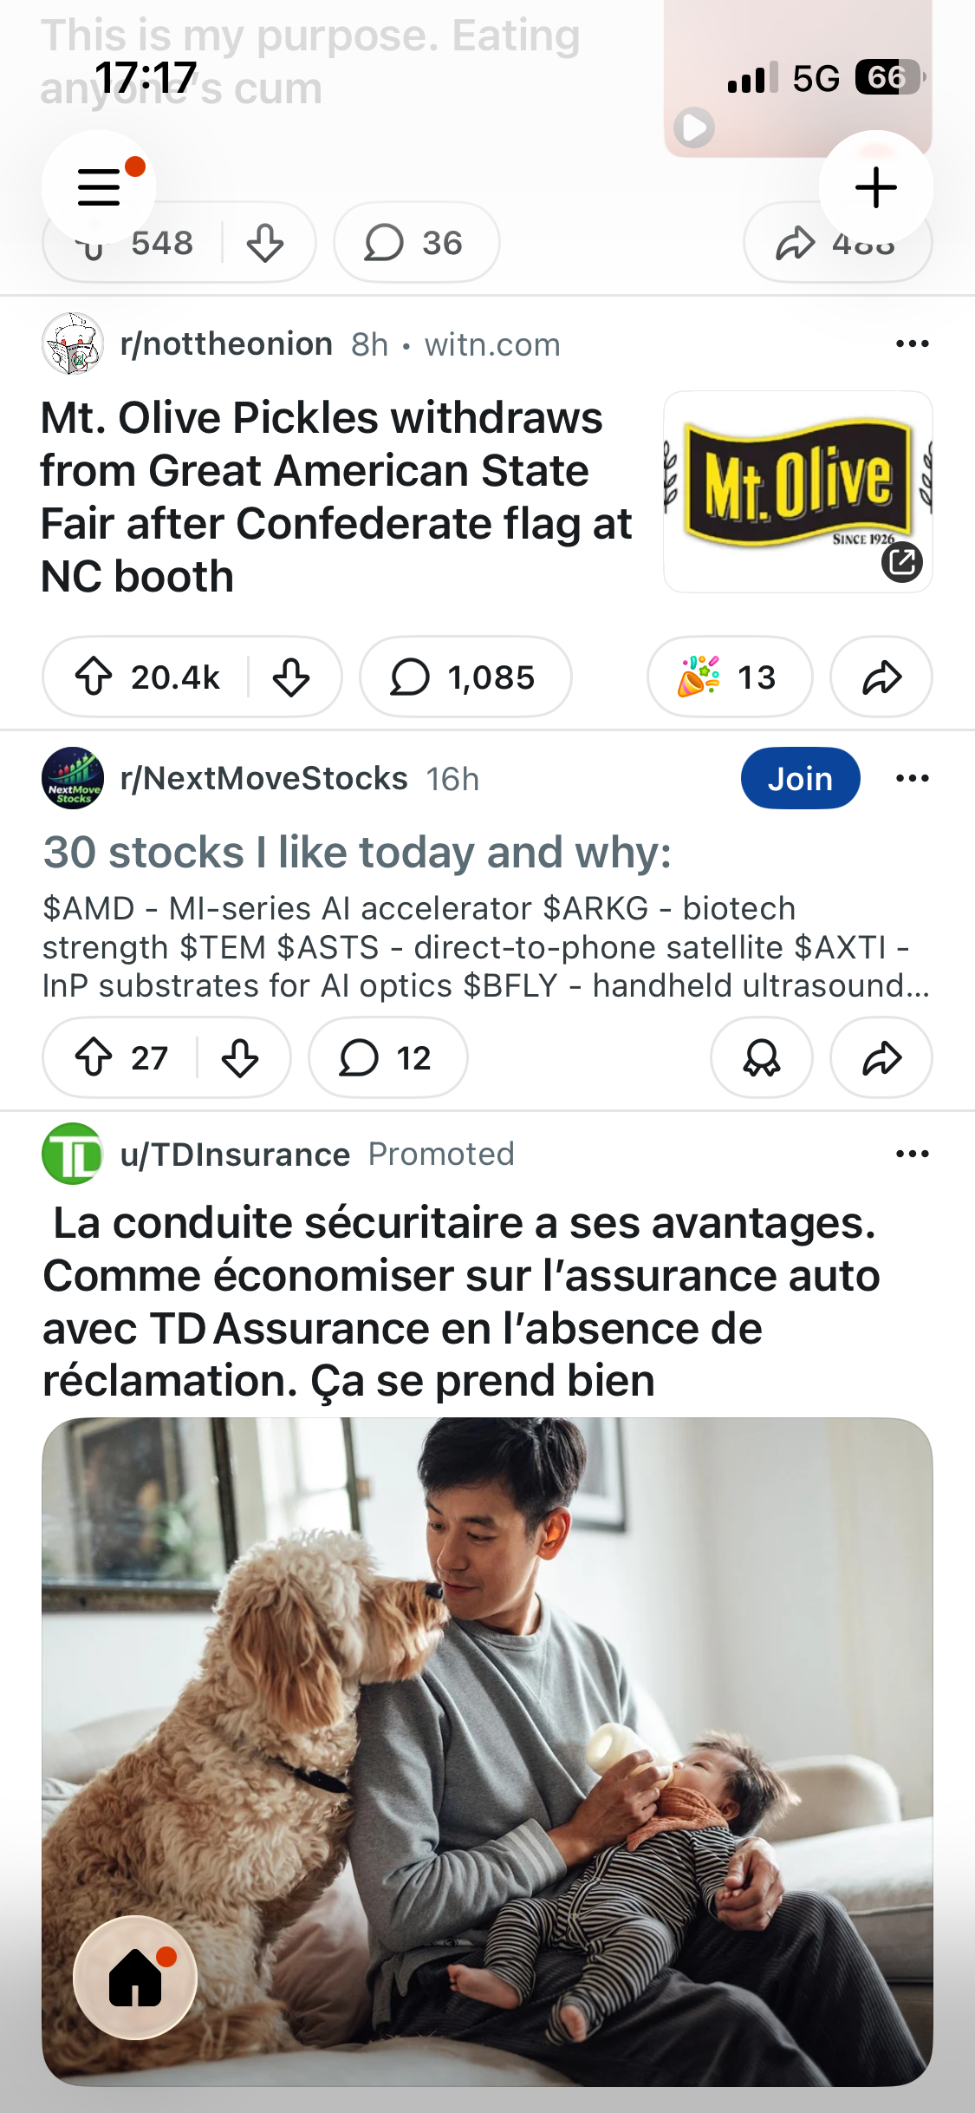Open the r/nottheonion subreddit link
Viewport: 975px width, 2113px height.
226,344
